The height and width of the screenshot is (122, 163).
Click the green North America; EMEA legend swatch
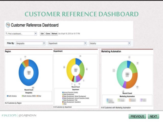22,96
